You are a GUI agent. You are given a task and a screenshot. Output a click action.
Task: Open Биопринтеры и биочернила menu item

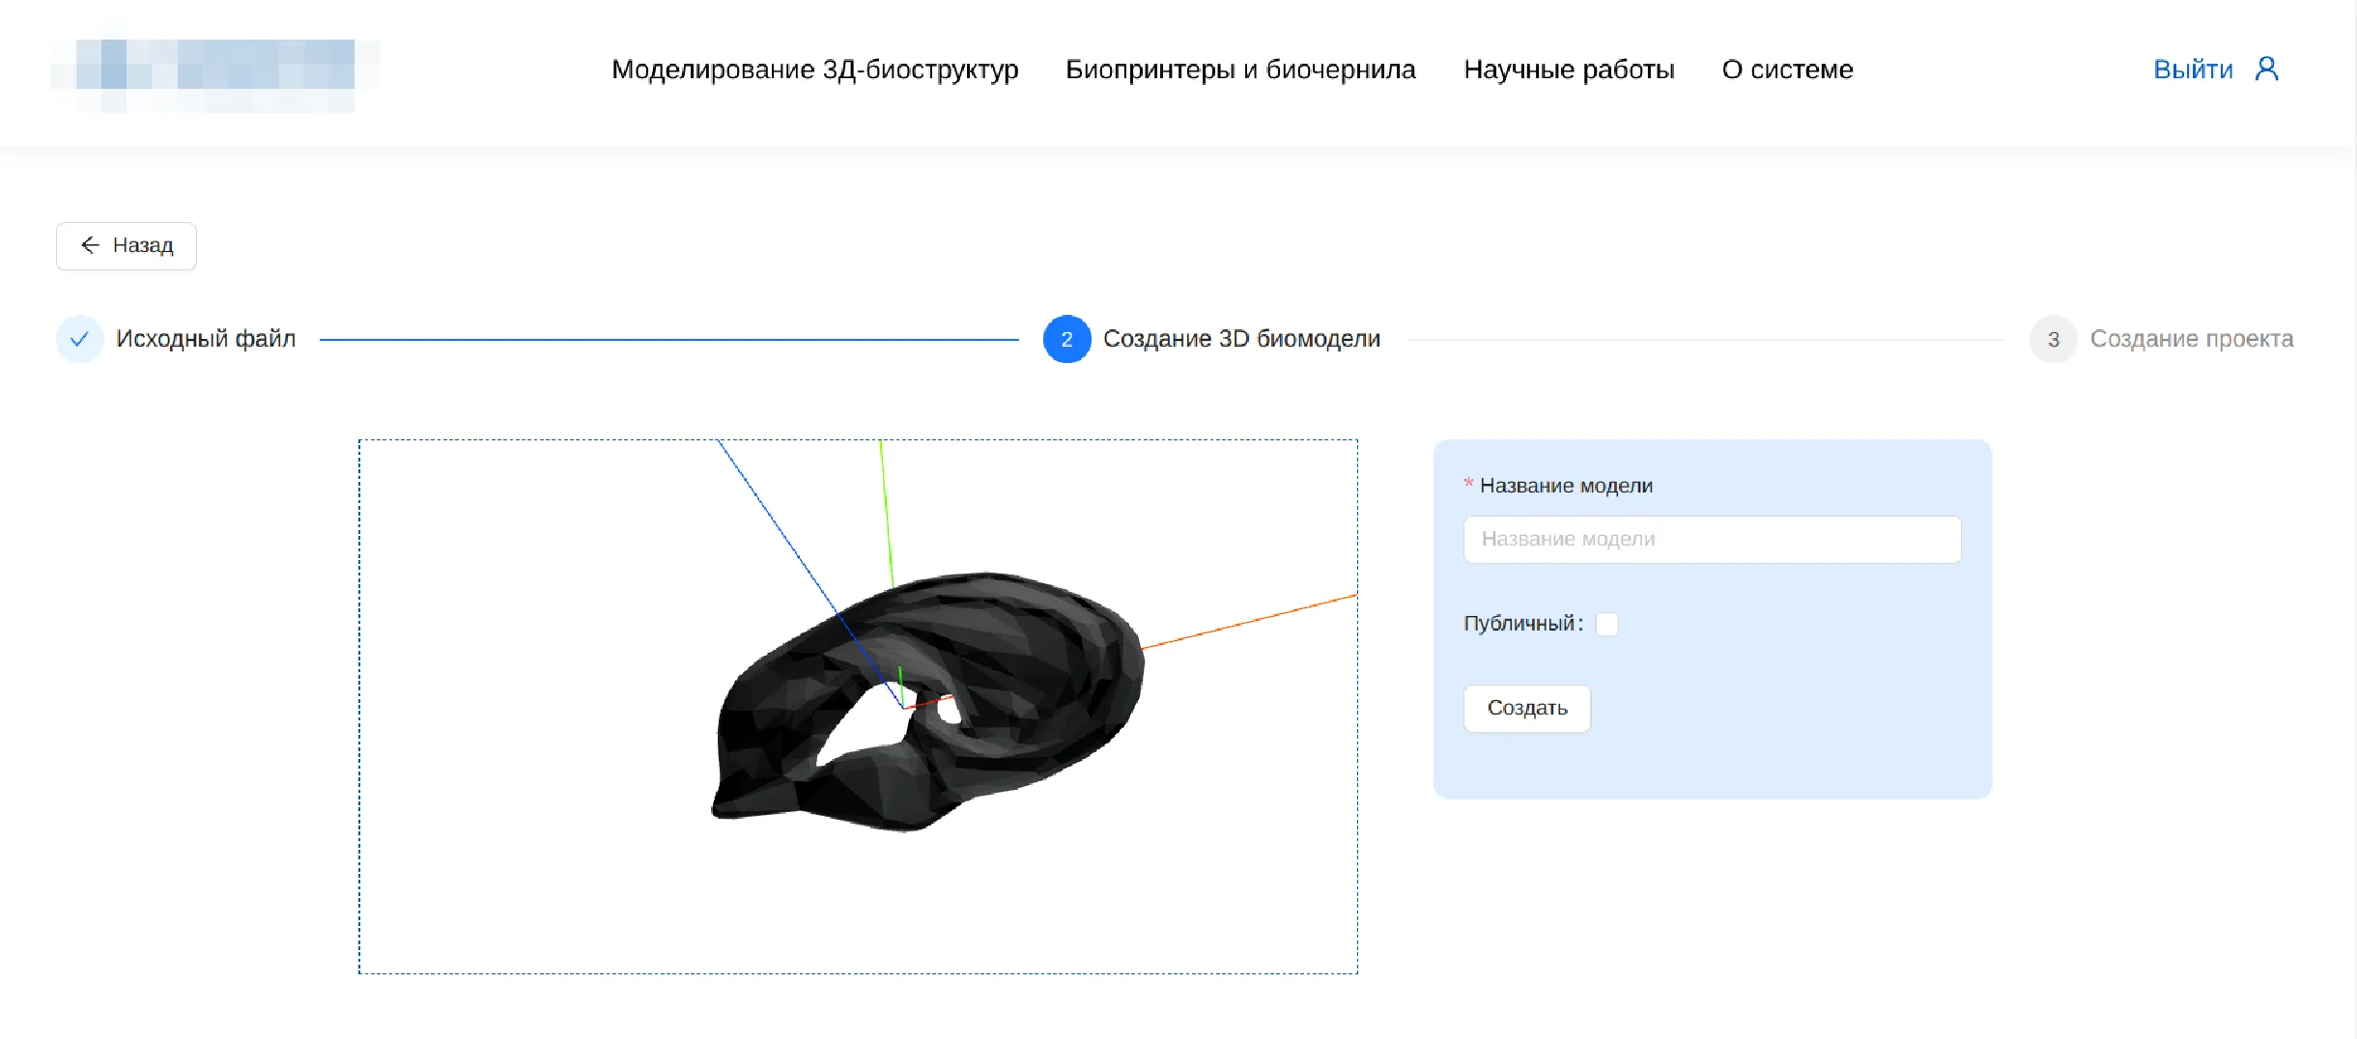pyautogui.click(x=1240, y=70)
